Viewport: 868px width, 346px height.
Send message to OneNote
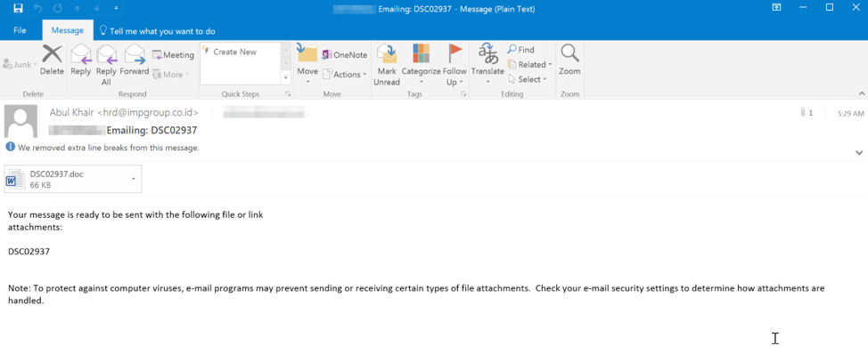tap(344, 55)
